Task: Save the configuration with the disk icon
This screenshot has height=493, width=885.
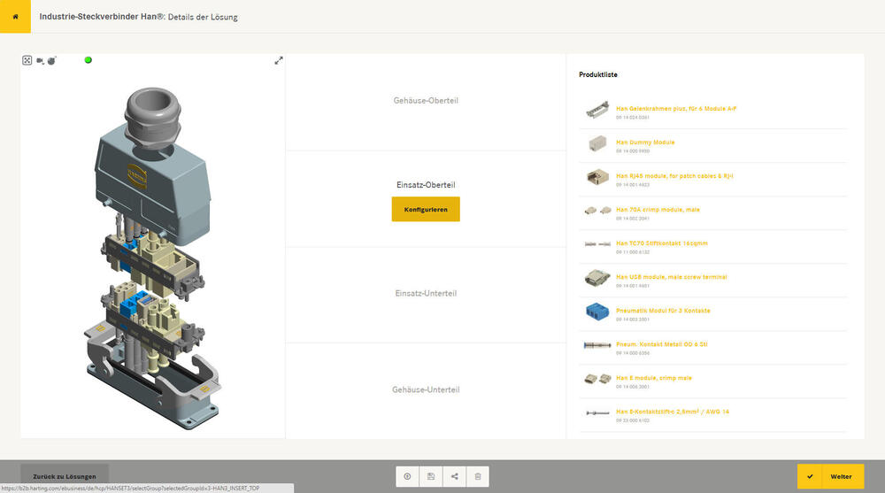Action: [431, 476]
